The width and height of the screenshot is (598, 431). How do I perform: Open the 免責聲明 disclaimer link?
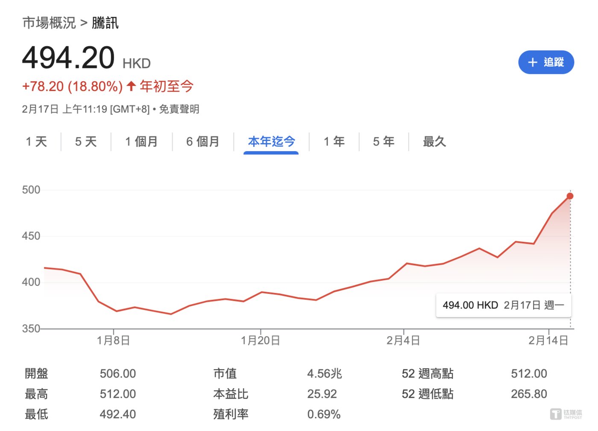[179, 109]
